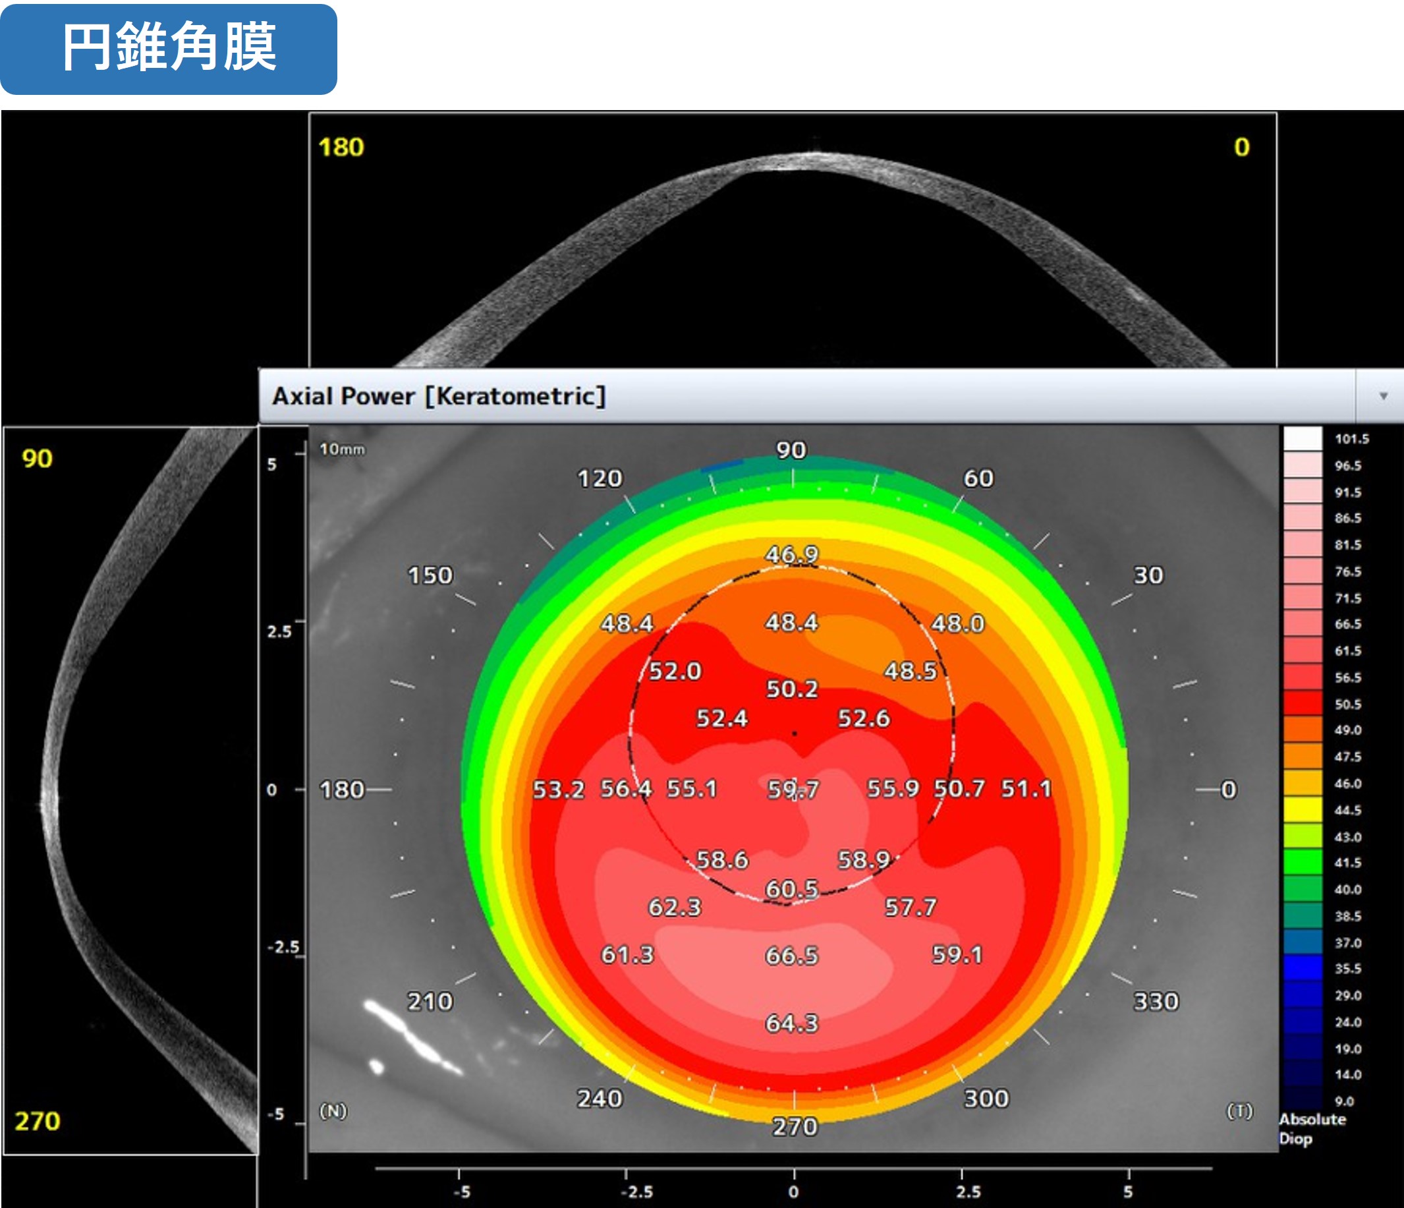Select the 37.0 blue color scale swatch
The image size is (1404, 1208).
(1303, 942)
